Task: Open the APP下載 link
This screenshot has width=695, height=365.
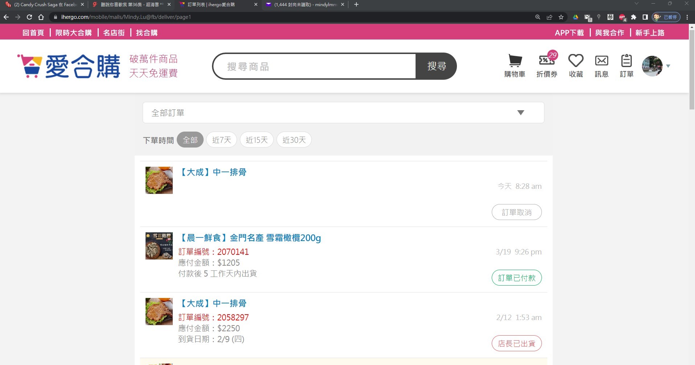Action: (x=569, y=33)
